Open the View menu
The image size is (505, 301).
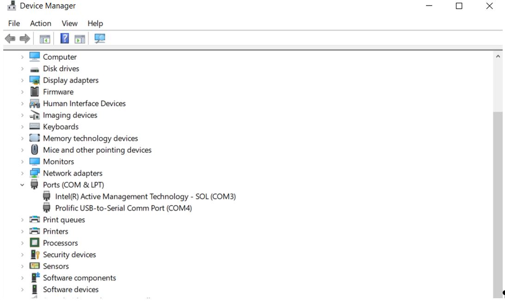69,23
